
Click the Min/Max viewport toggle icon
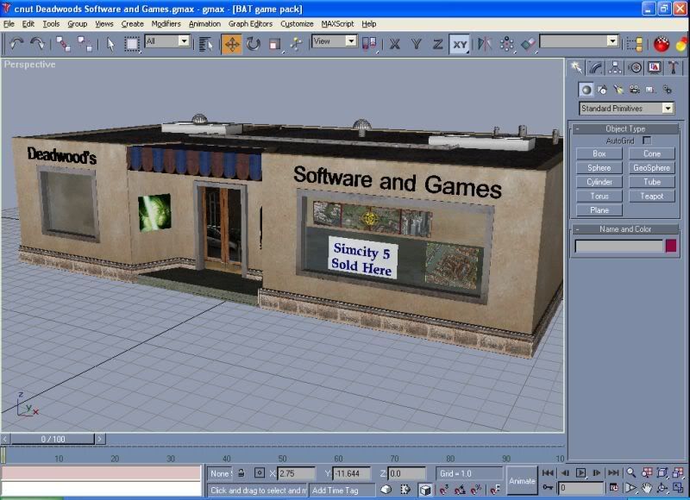[678, 488]
